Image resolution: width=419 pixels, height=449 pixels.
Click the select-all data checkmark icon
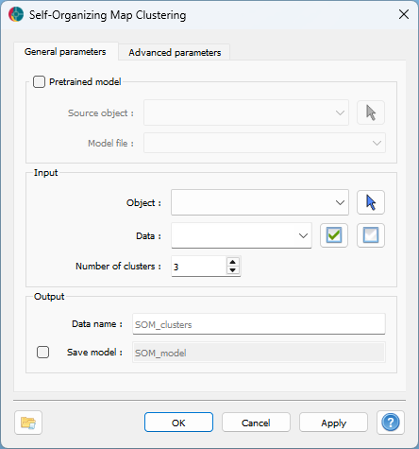(x=334, y=235)
